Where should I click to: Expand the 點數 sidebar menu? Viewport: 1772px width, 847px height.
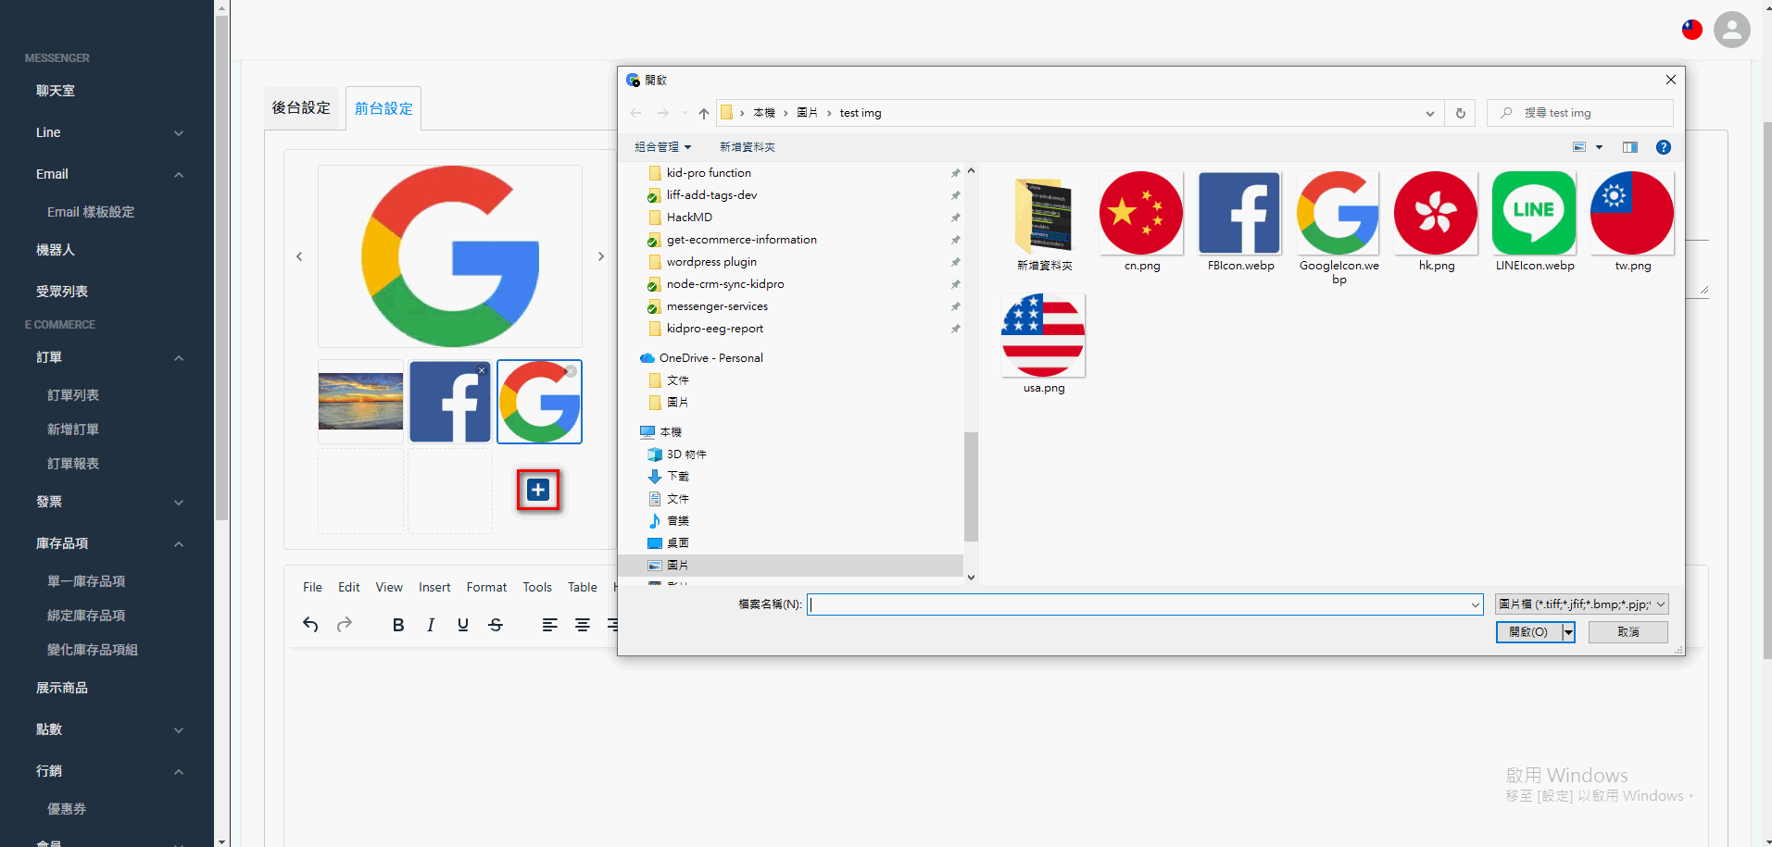pyautogui.click(x=179, y=730)
